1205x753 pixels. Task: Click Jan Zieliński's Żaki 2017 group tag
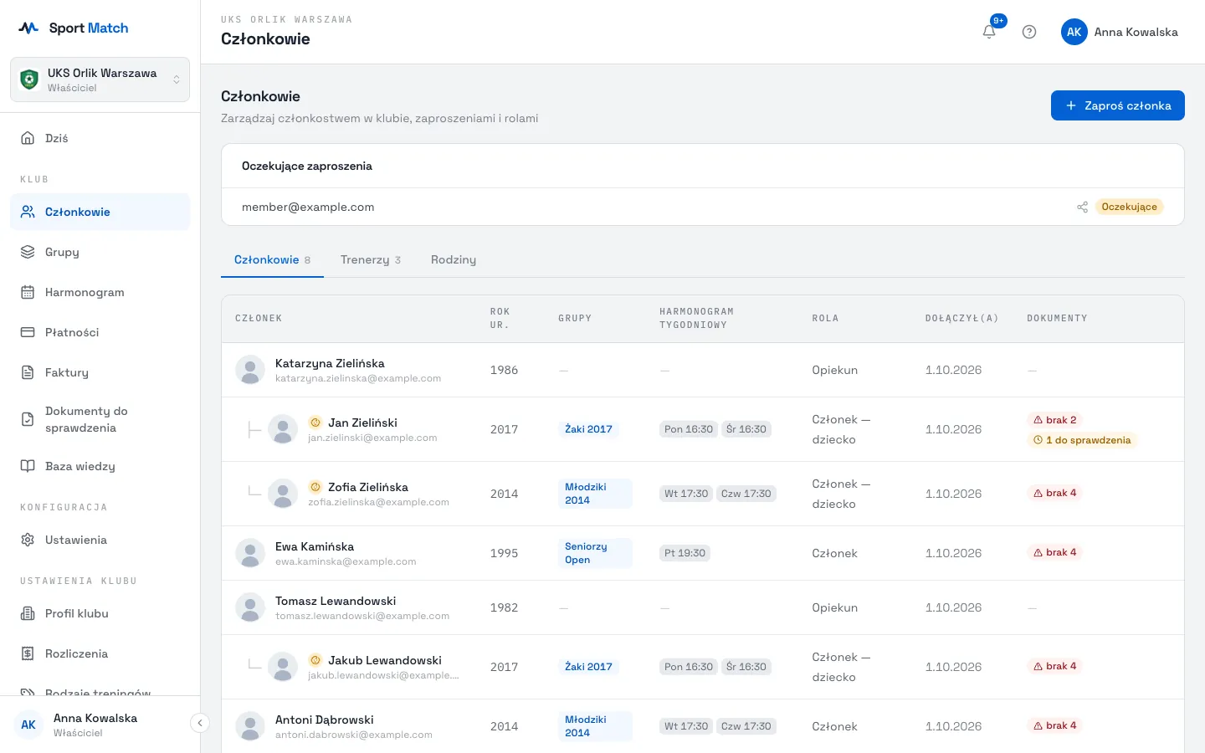tap(588, 429)
